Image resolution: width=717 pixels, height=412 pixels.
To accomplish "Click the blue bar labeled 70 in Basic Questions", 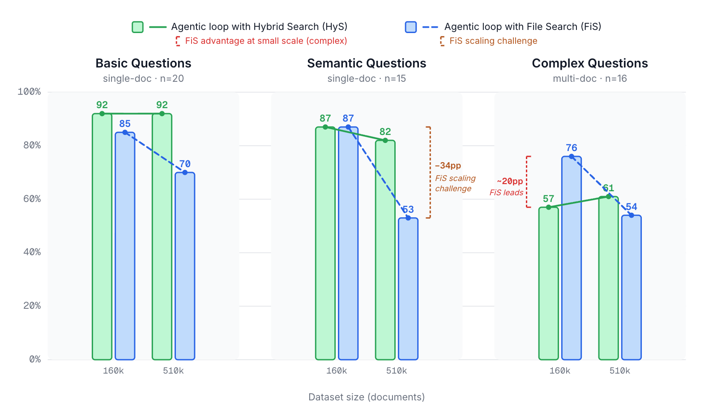I will pyautogui.click(x=185, y=268).
